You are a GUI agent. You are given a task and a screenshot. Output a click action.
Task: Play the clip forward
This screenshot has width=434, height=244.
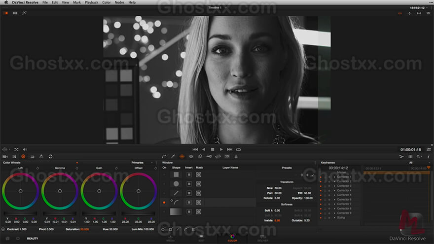(221, 149)
